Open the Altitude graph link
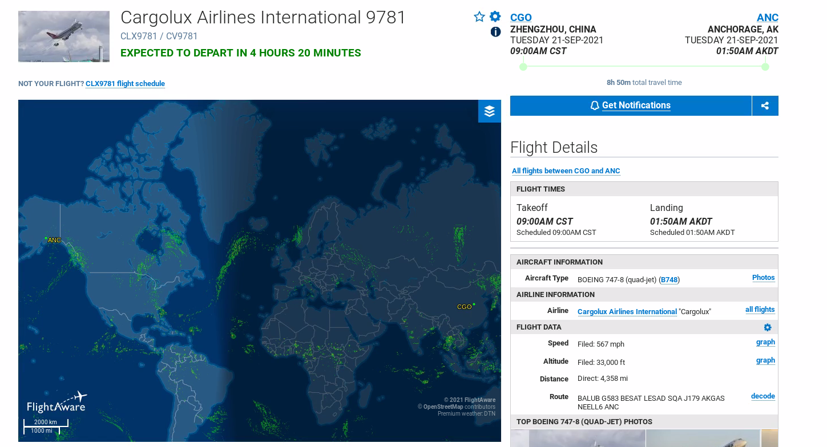 (765, 360)
